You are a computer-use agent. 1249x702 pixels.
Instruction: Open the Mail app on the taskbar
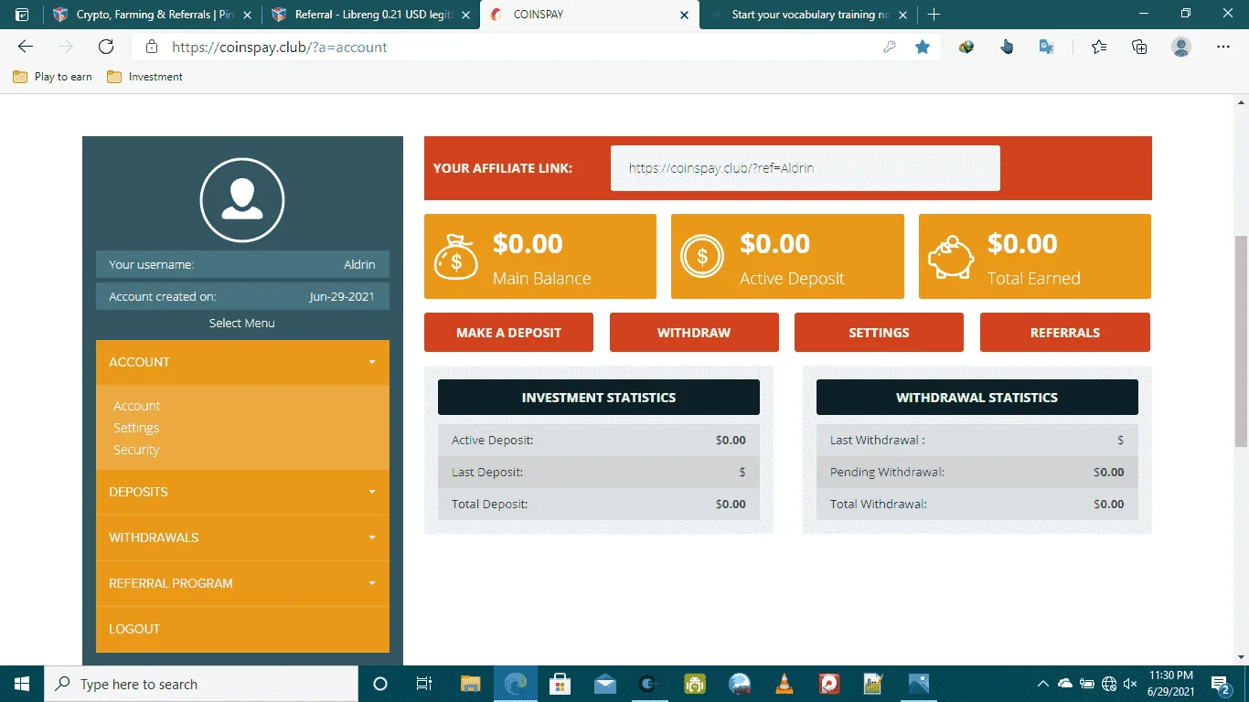(604, 684)
